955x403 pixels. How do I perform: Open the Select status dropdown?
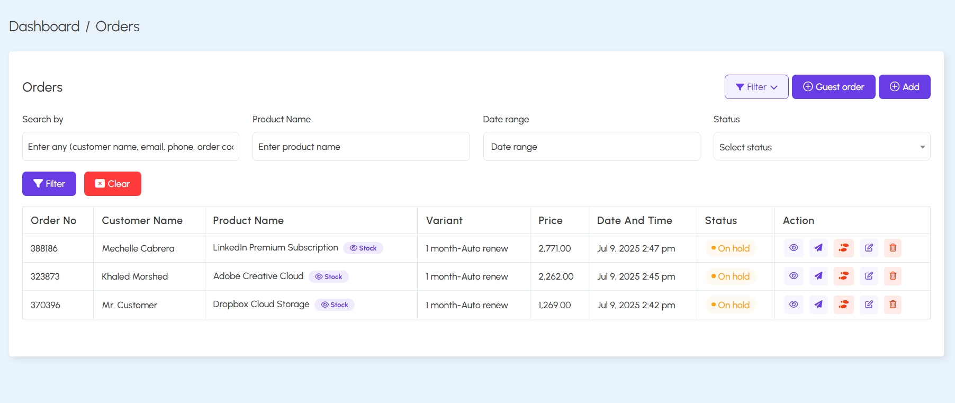coord(822,147)
